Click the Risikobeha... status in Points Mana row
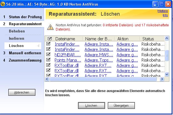The image size is (173, 115). click(153, 60)
